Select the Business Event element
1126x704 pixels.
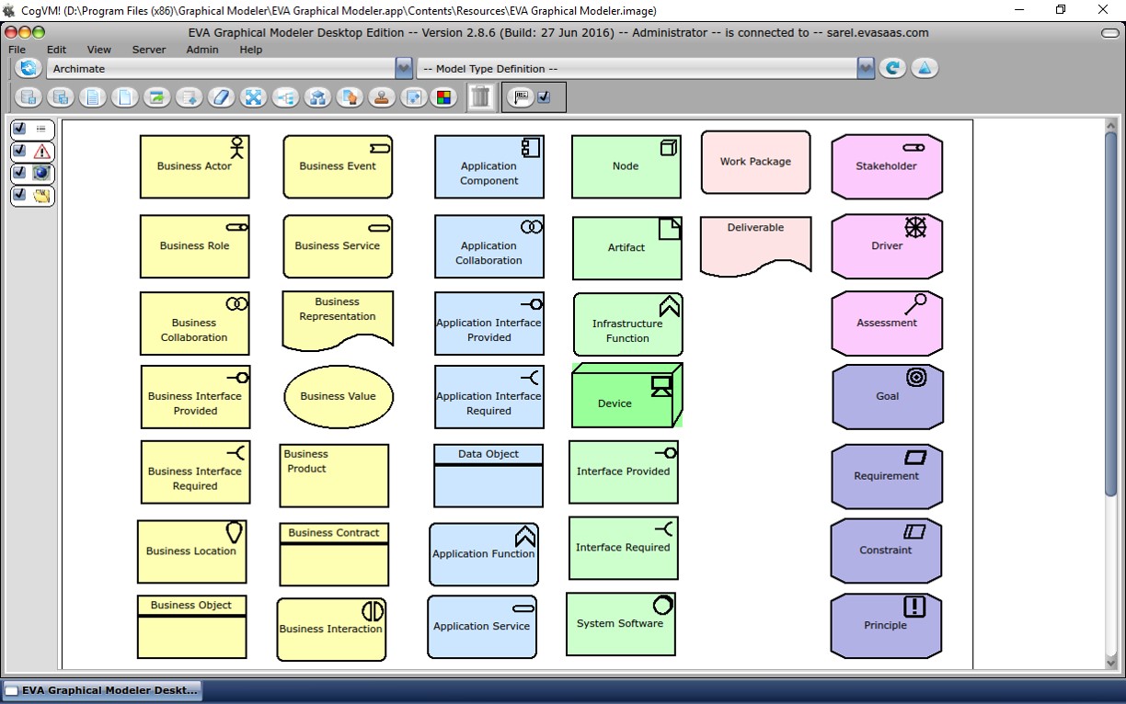click(338, 166)
